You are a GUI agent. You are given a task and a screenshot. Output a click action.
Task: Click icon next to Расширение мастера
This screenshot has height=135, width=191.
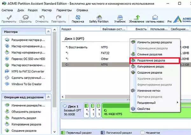point(7,40)
